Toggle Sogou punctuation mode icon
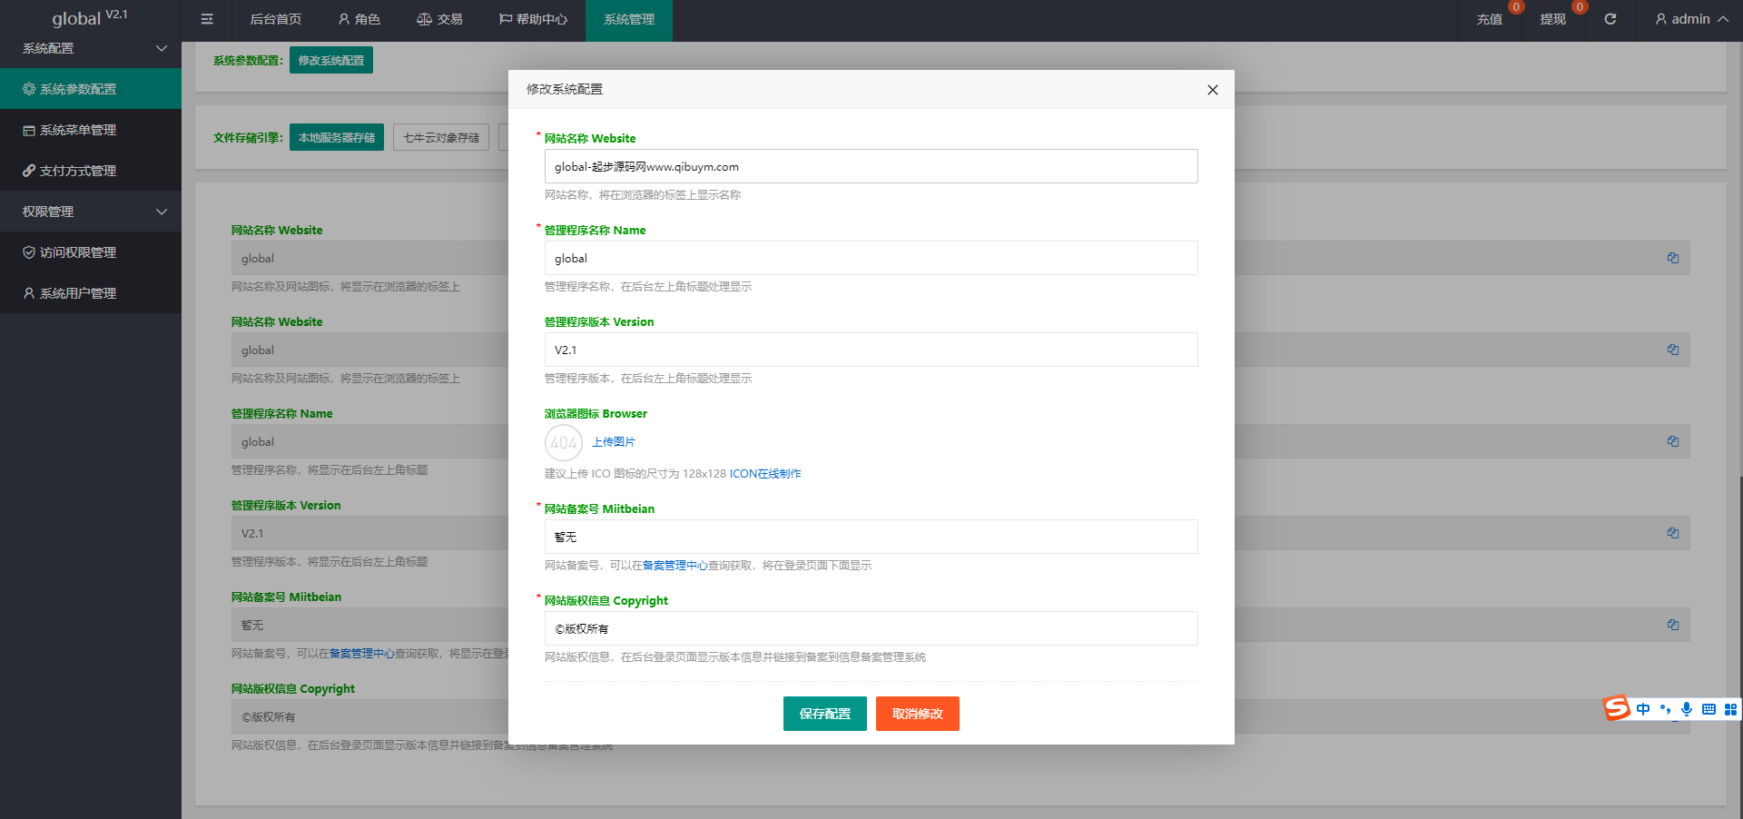Screen dimensions: 1743x819 click(1665, 709)
